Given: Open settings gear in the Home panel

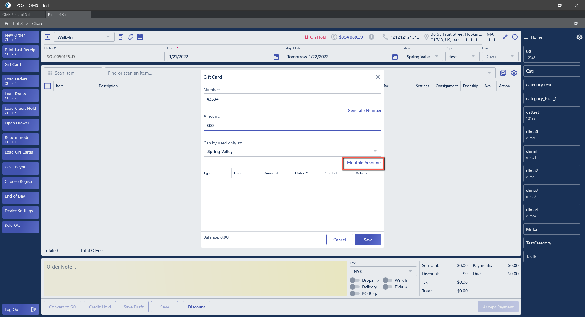Looking at the screenshot, I should point(580,37).
